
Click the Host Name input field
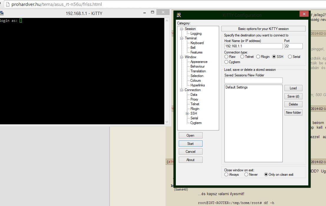click(254, 46)
